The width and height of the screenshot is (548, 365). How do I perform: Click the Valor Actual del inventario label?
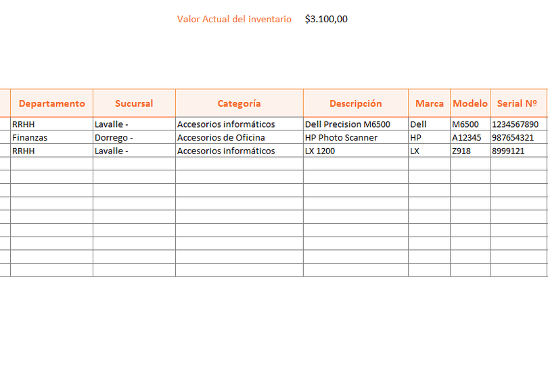(x=234, y=19)
